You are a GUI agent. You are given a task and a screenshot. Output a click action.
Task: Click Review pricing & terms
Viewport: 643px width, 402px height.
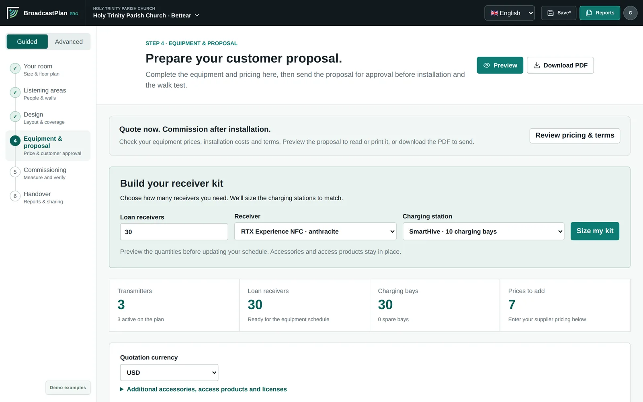tap(575, 135)
